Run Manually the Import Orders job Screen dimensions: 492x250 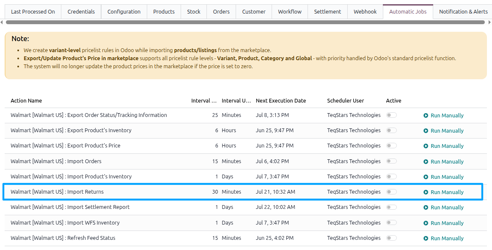443,161
